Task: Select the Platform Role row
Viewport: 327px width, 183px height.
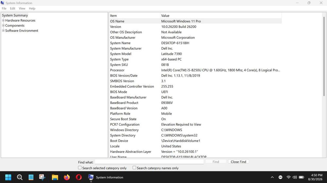Action: point(196,114)
